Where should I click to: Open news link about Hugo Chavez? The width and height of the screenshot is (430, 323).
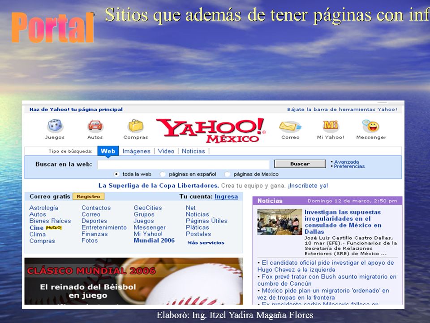point(326,266)
